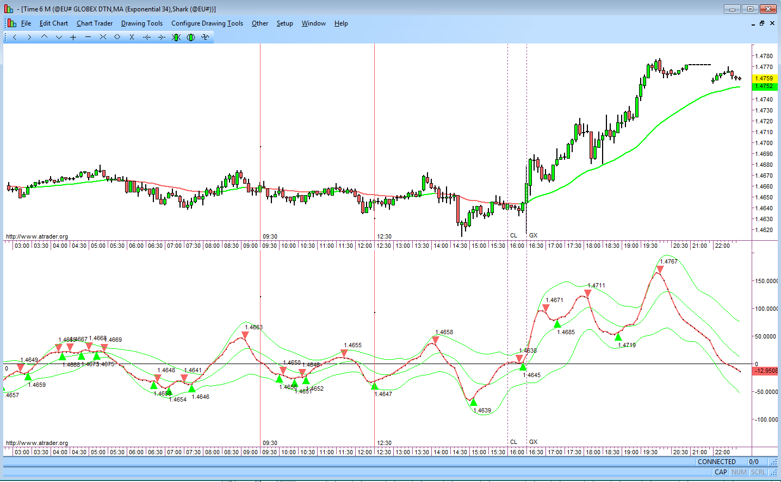Click the -100.000 indicator scale value
The width and height of the screenshot is (781, 482).
(766, 420)
